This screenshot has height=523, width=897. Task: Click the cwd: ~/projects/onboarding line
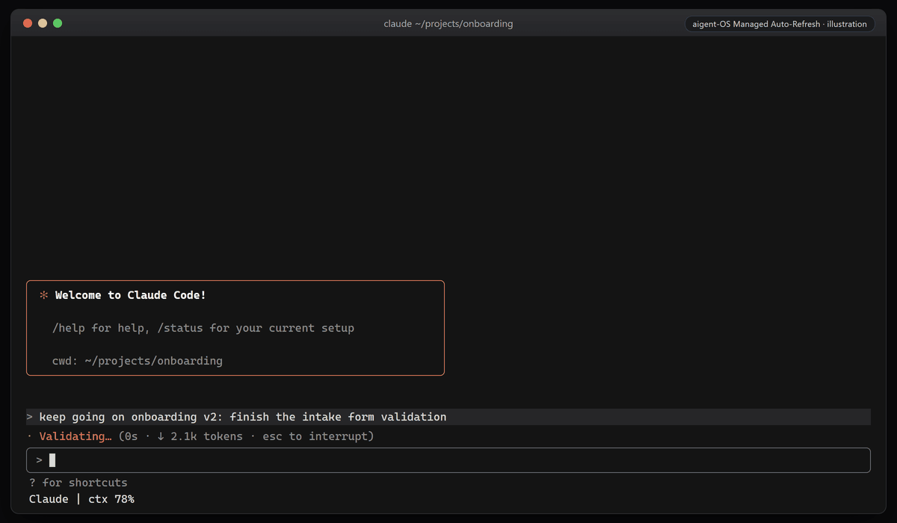(138, 361)
